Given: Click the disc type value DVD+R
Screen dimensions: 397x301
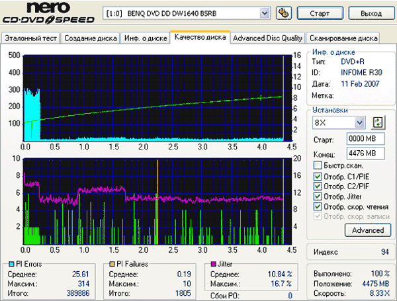Looking at the screenshot, I should pyautogui.click(x=353, y=62).
